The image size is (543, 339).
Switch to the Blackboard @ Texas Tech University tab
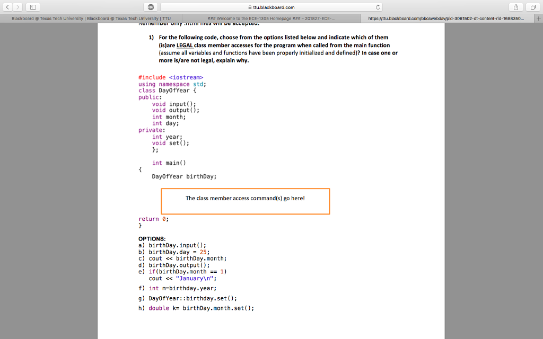click(90, 17)
